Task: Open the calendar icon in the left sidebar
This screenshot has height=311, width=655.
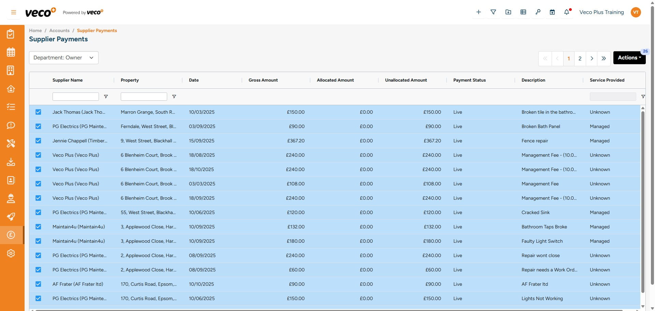Action: coord(11,52)
